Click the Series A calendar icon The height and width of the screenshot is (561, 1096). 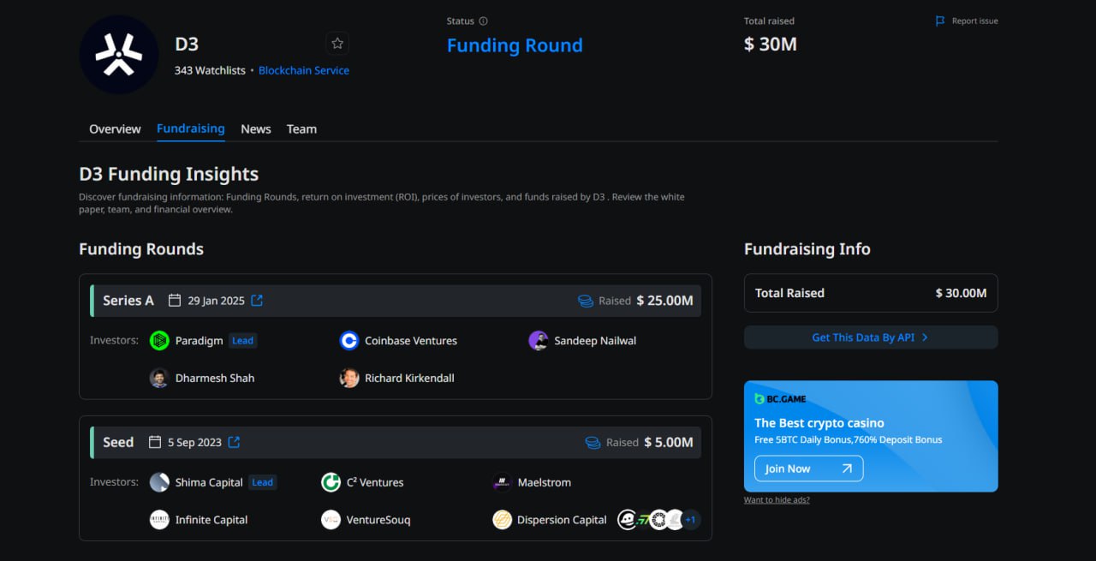coord(175,301)
